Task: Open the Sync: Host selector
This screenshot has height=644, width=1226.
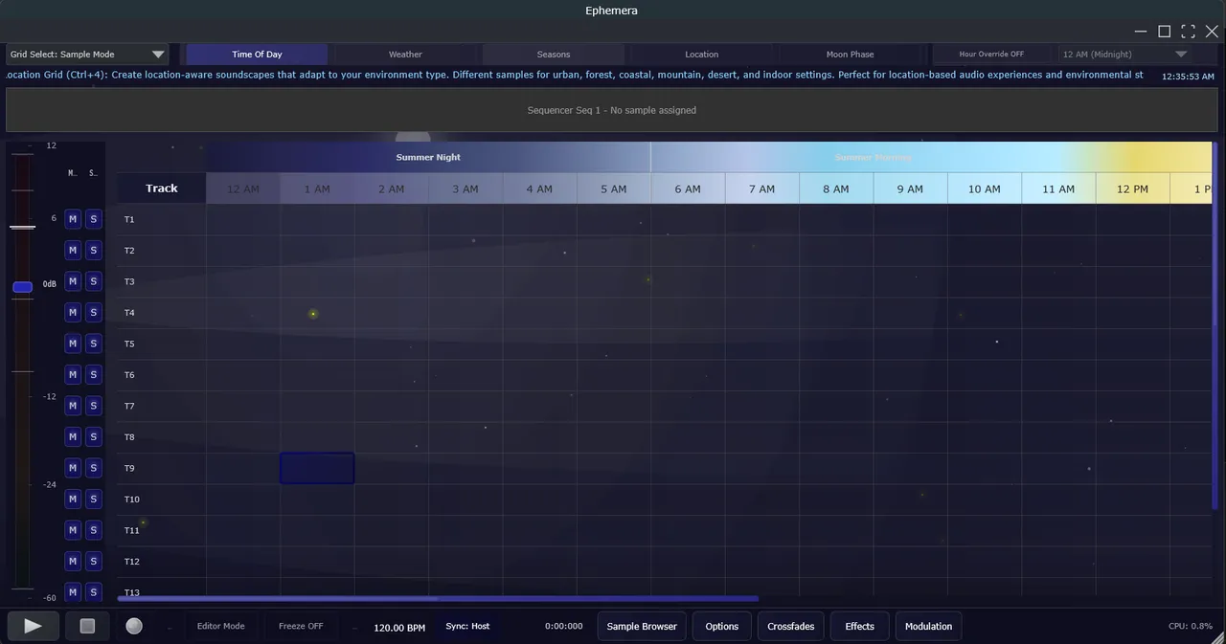Action: pyautogui.click(x=467, y=627)
